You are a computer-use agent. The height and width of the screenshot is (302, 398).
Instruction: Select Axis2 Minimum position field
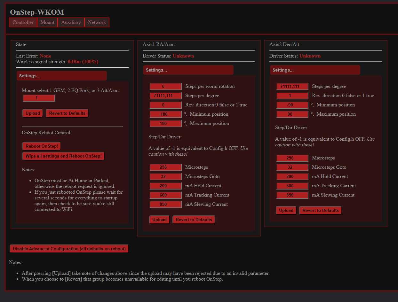coord(292,105)
